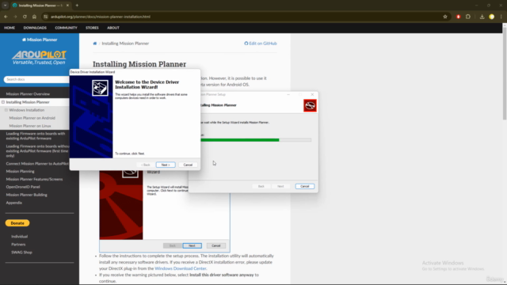
Task: Go back in browser history
Action: [6, 17]
